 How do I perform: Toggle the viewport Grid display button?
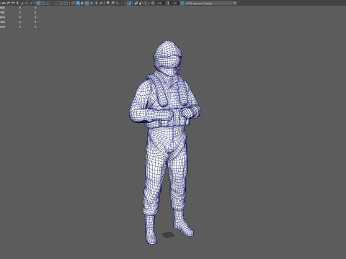(38, 3)
